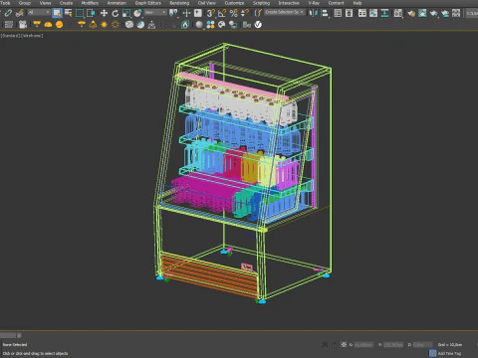Click the orange IES light bulb icon

click(93, 25)
